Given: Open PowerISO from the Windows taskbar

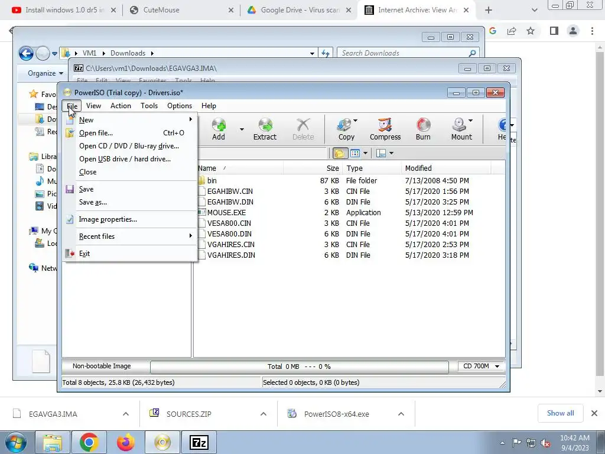Looking at the screenshot, I should pyautogui.click(x=162, y=442).
